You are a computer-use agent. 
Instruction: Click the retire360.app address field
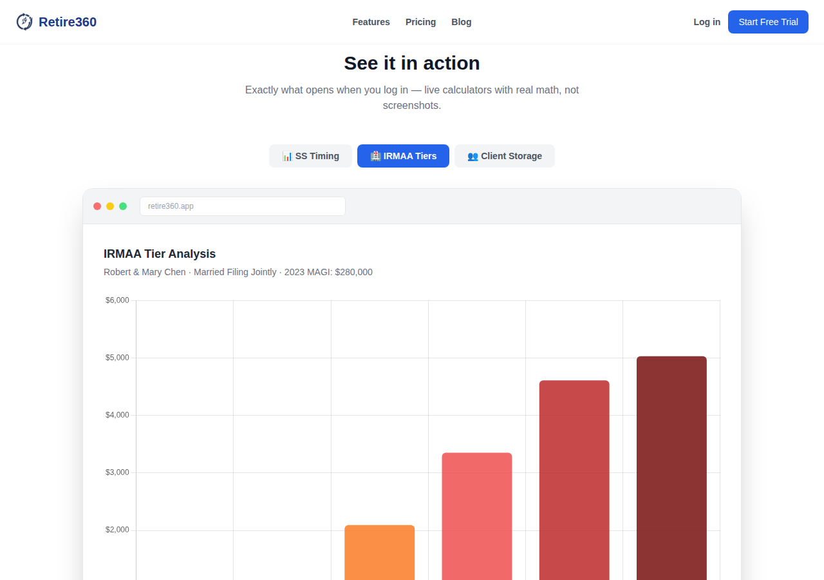(243, 206)
